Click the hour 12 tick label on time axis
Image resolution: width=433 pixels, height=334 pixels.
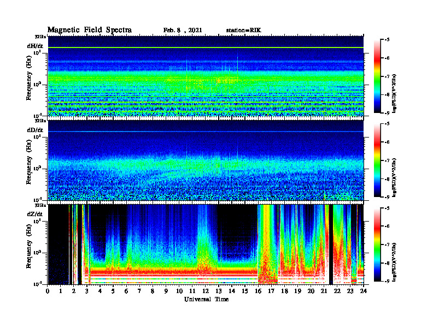point(205,291)
